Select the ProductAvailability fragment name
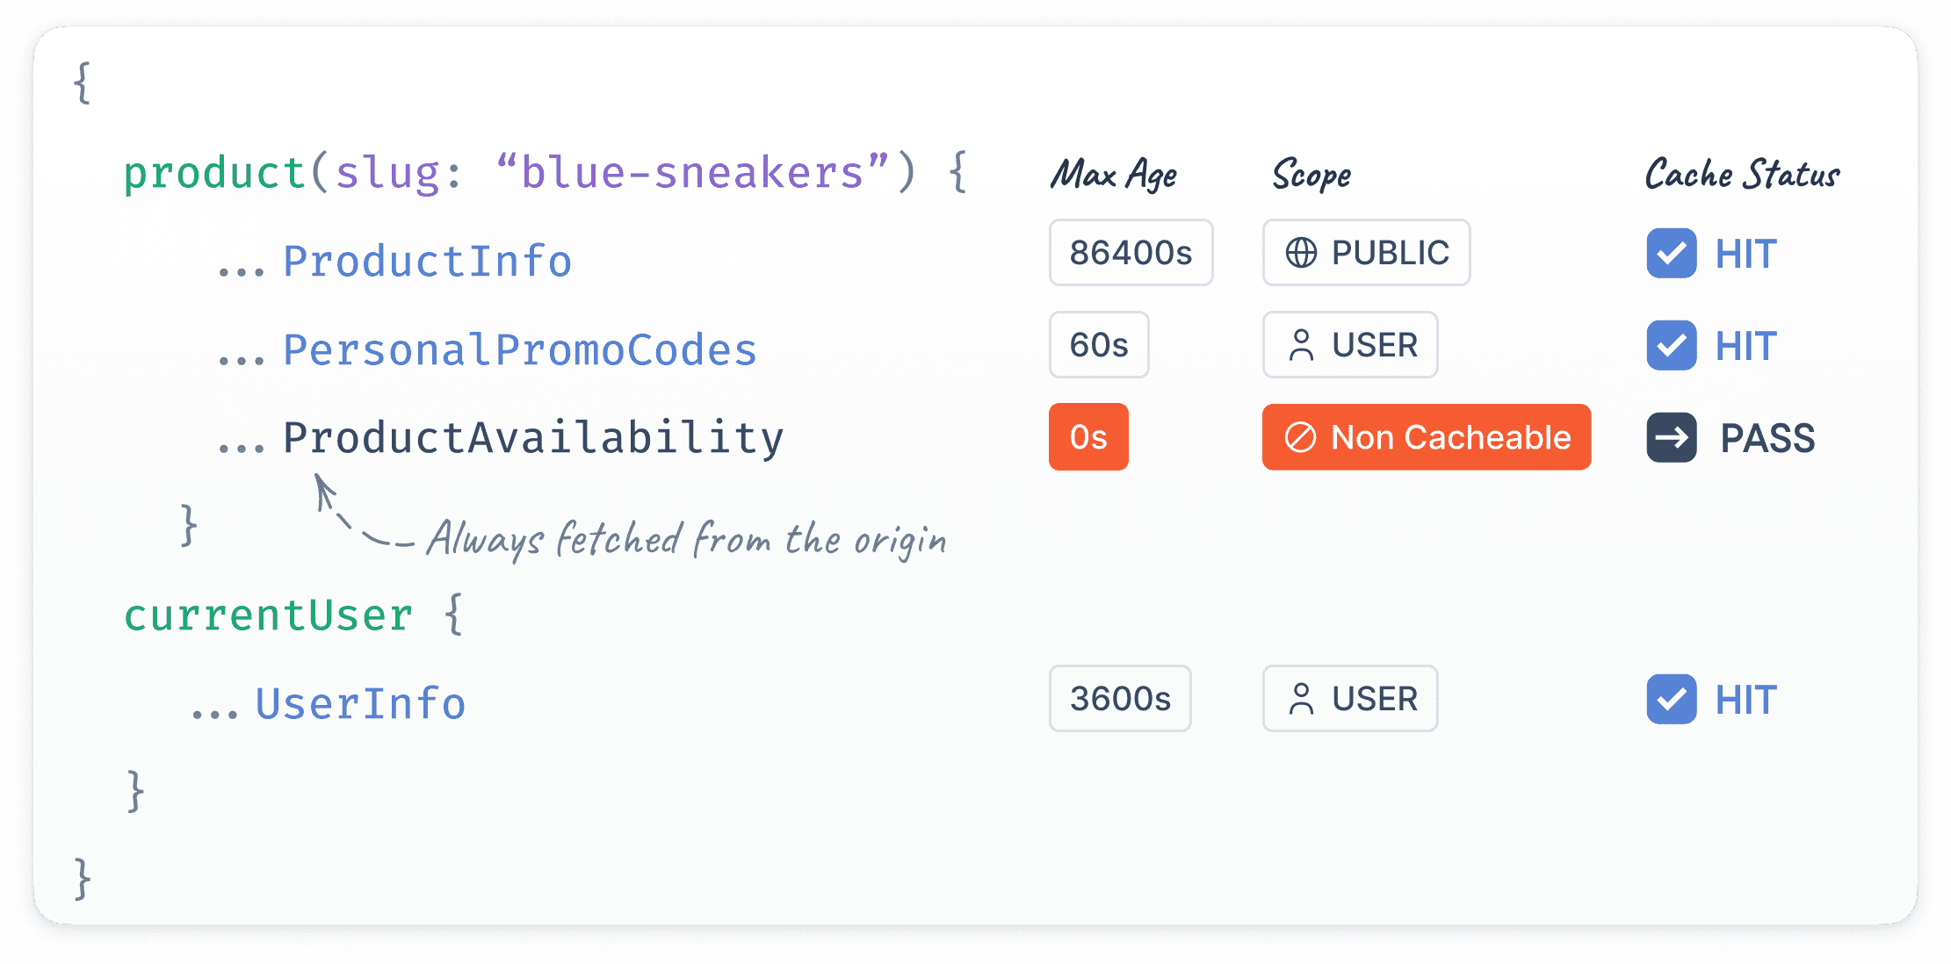The height and width of the screenshot is (964, 1951). [x=532, y=438]
